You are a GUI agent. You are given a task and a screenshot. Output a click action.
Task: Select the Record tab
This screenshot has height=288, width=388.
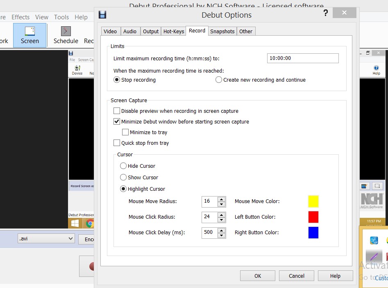[x=197, y=30]
